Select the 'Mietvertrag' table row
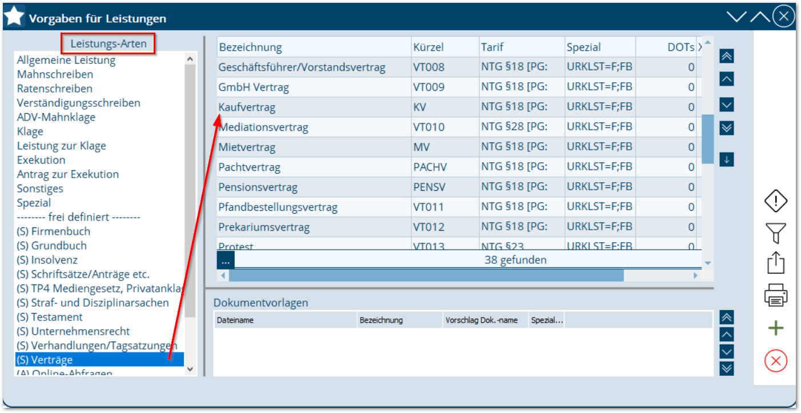 (x=459, y=147)
